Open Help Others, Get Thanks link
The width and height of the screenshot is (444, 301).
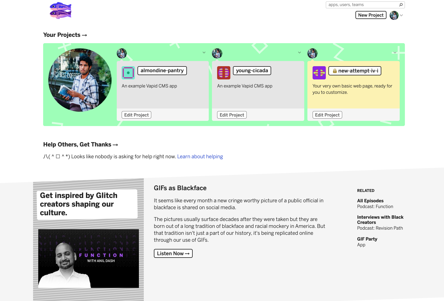tap(81, 144)
